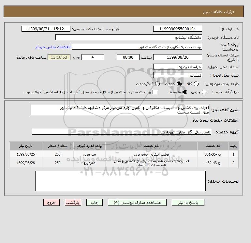Click the request creator field یوسف ناصری
This screenshot has height=243, width=251.
click(137, 47)
